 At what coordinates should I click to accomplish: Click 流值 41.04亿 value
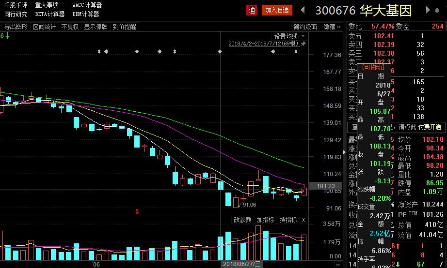point(431,235)
